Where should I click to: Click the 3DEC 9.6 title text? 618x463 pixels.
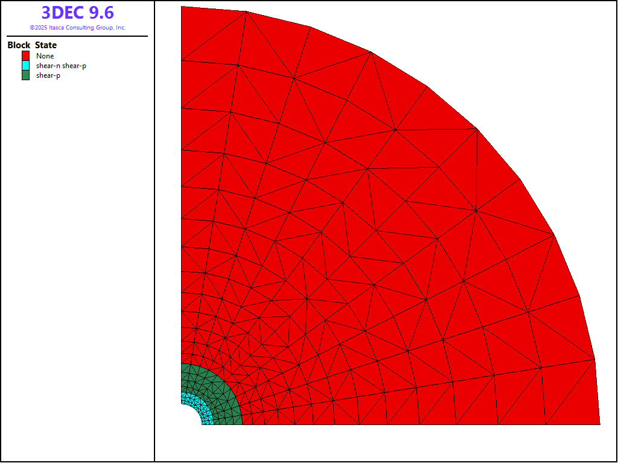pyautogui.click(x=77, y=13)
